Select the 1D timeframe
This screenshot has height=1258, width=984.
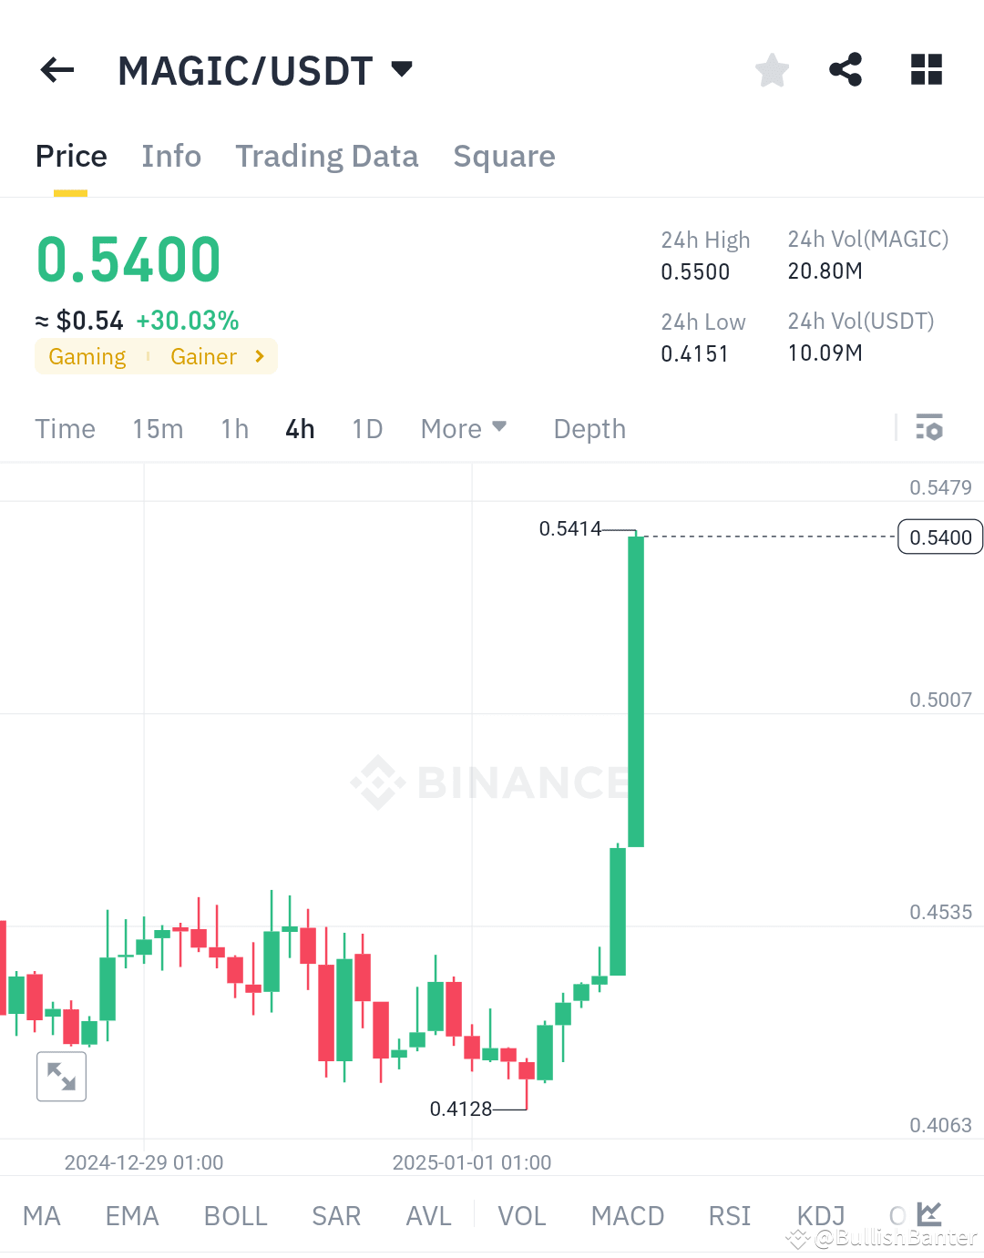click(367, 428)
